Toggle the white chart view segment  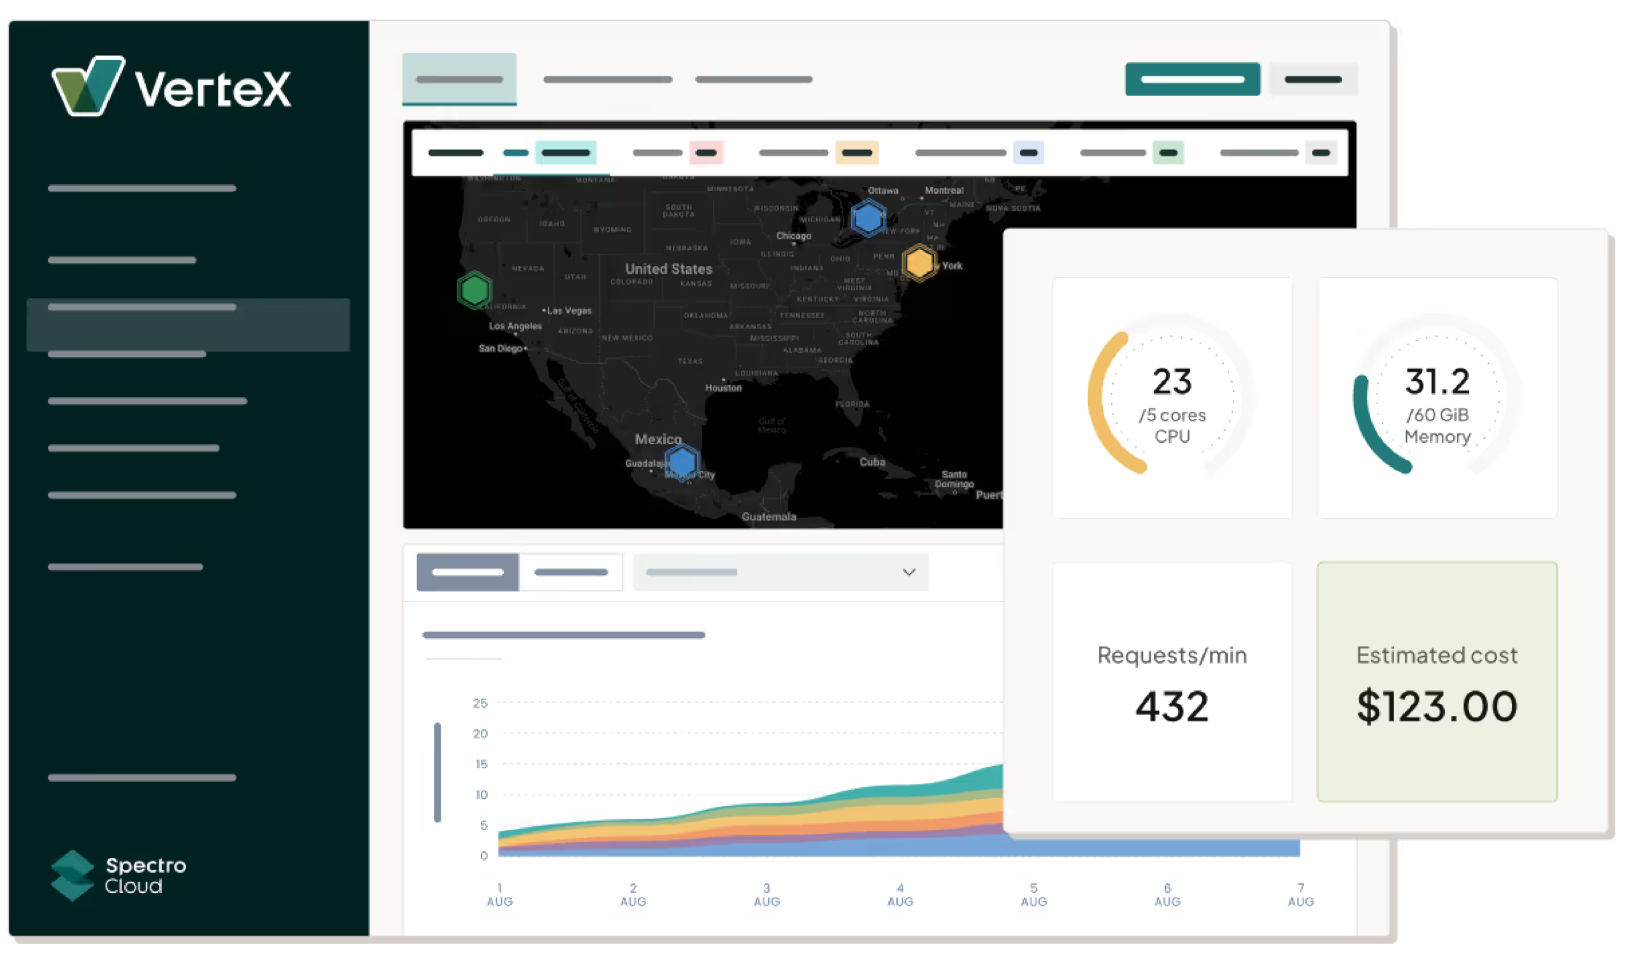(571, 572)
